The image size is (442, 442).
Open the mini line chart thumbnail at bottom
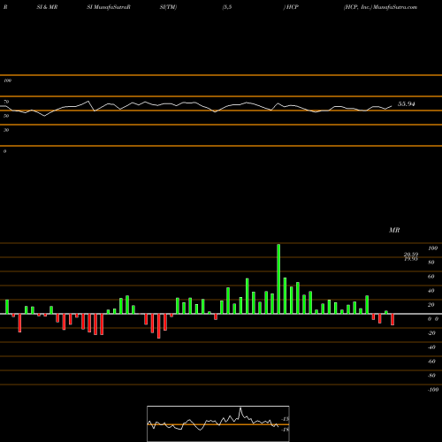click(218, 423)
